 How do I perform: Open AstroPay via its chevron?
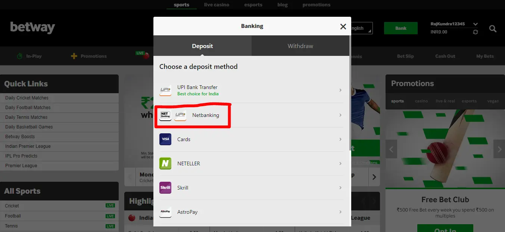(340, 212)
